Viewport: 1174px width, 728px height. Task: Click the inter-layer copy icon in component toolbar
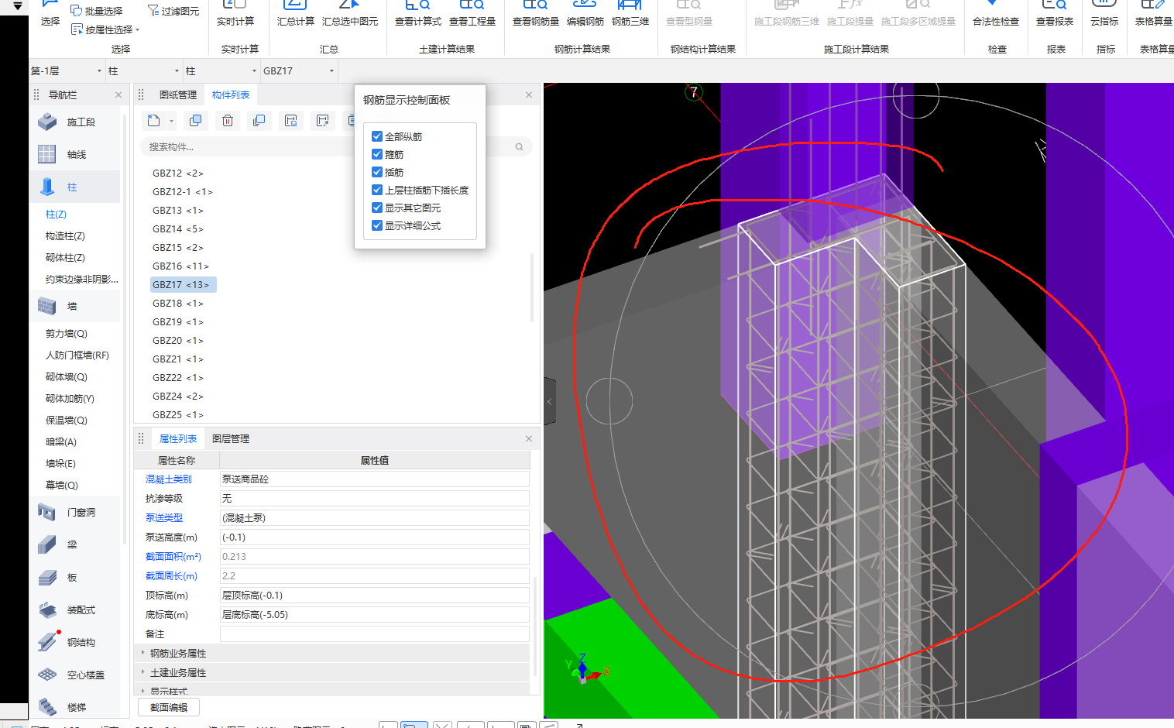pos(259,120)
